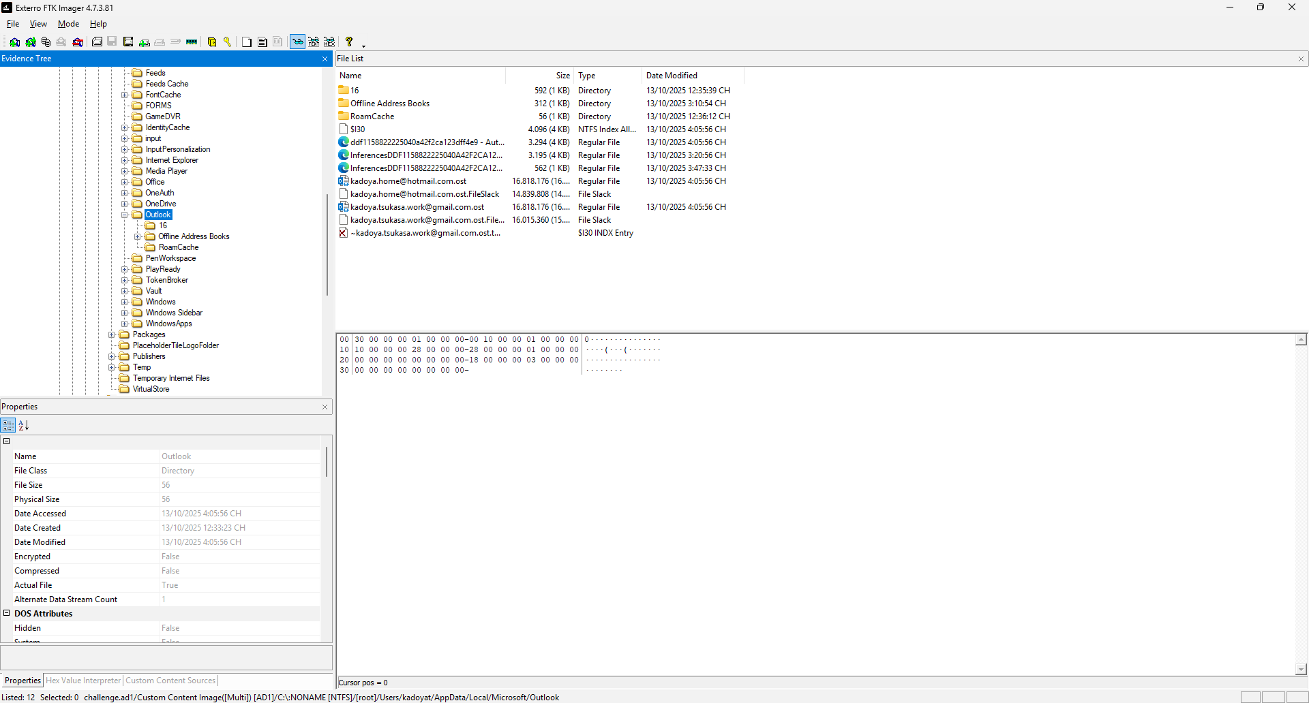Select deleted ~kadoya.tsukasa.work@gmail.com.ost entry
Viewport: 1309px width, 703px height.
(425, 233)
